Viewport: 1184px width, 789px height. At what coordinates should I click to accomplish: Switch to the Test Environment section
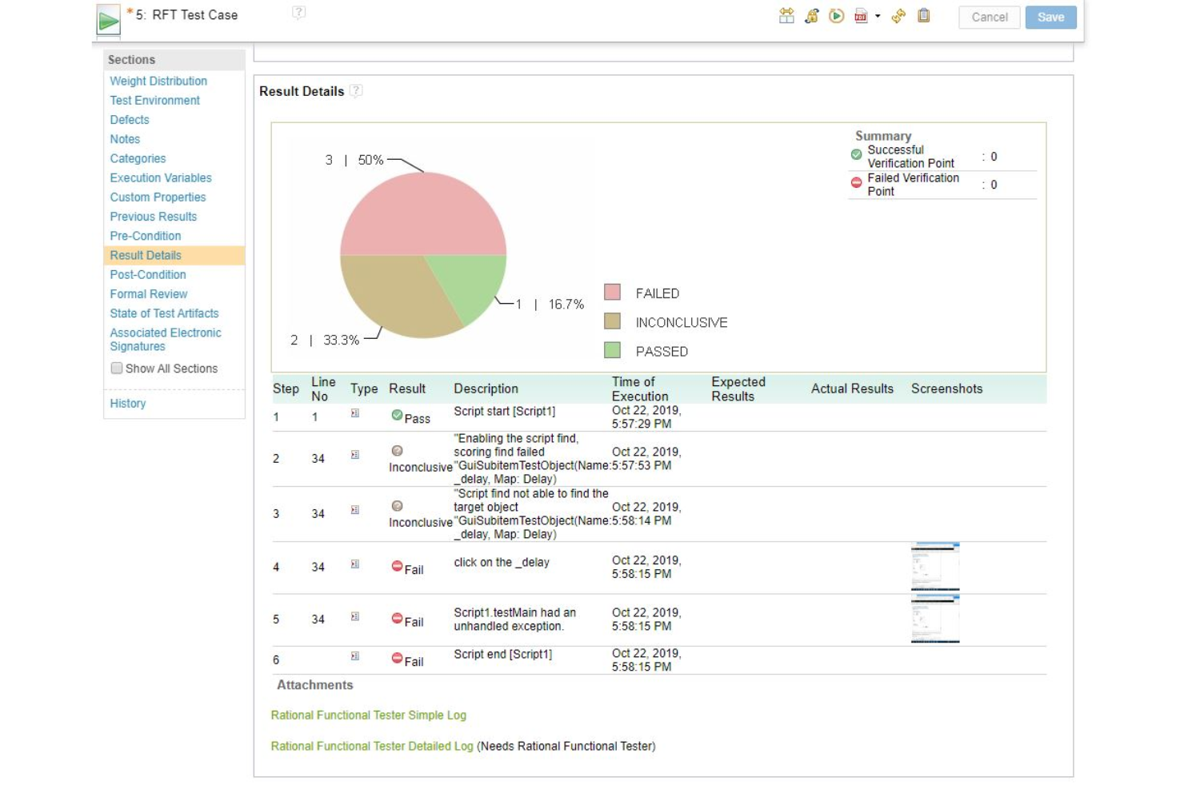pos(154,100)
